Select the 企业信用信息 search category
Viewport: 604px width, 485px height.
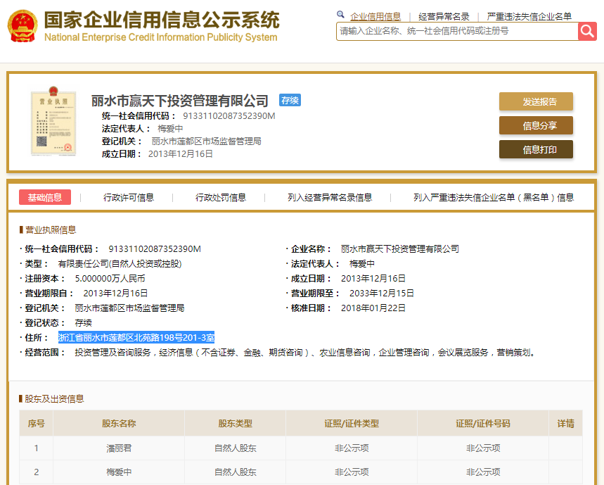375,16
